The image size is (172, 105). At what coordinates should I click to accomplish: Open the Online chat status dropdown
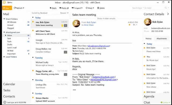click(165, 103)
